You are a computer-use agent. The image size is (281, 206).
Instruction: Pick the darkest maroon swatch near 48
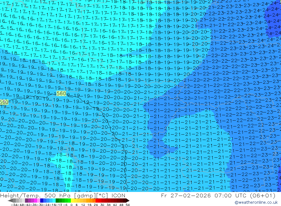124,201
